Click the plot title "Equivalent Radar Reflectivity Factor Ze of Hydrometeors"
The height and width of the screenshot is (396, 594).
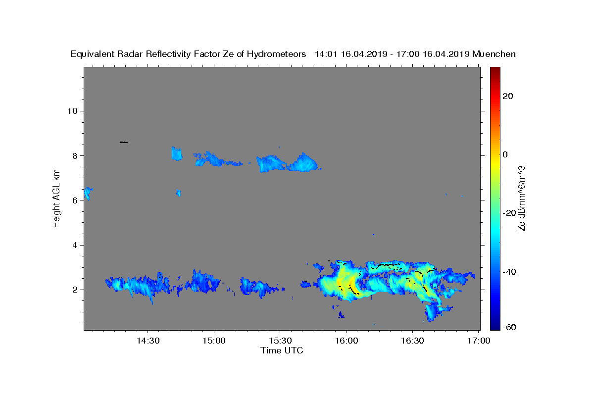(x=188, y=54)
